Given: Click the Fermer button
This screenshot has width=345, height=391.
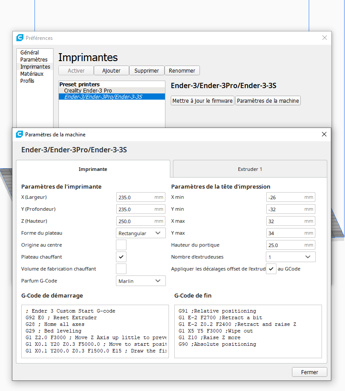Looking at the screenshot, I should 309,372.
